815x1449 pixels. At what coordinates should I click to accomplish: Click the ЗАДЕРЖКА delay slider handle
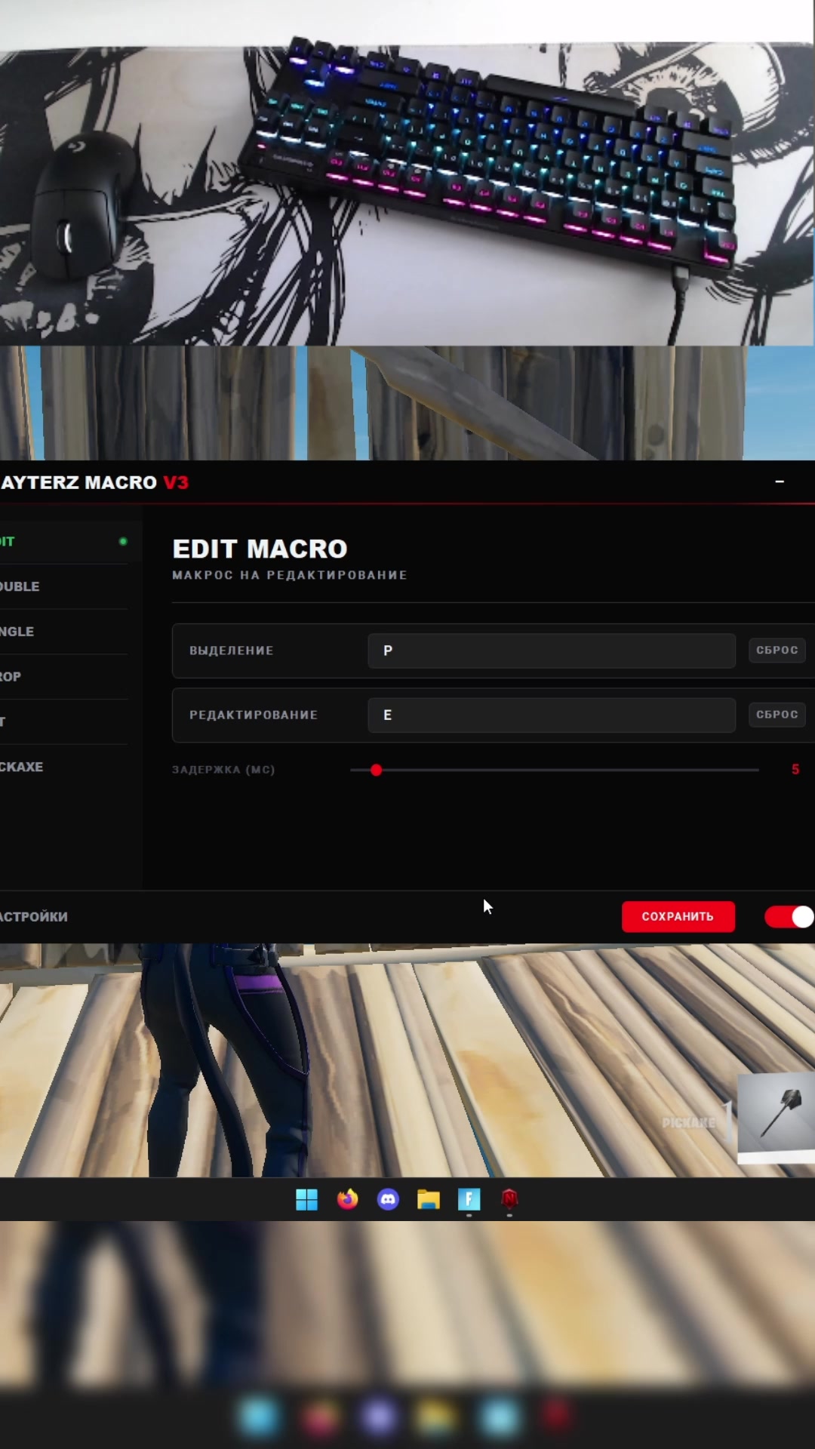376,770
